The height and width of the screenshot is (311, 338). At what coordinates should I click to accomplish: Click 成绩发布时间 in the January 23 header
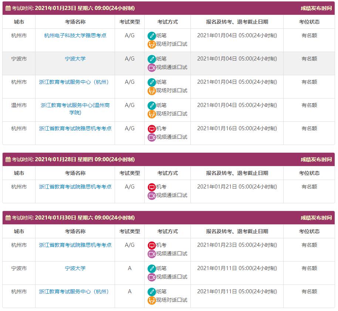(316, 8)
